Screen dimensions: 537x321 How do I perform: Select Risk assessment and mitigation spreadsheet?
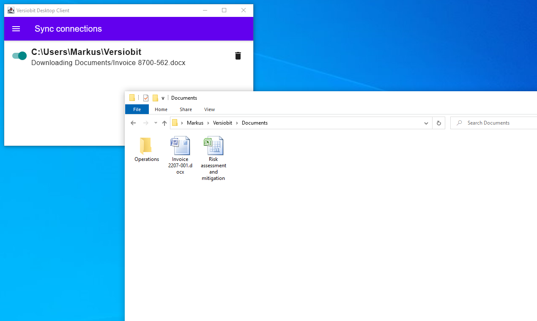[214, 159]
